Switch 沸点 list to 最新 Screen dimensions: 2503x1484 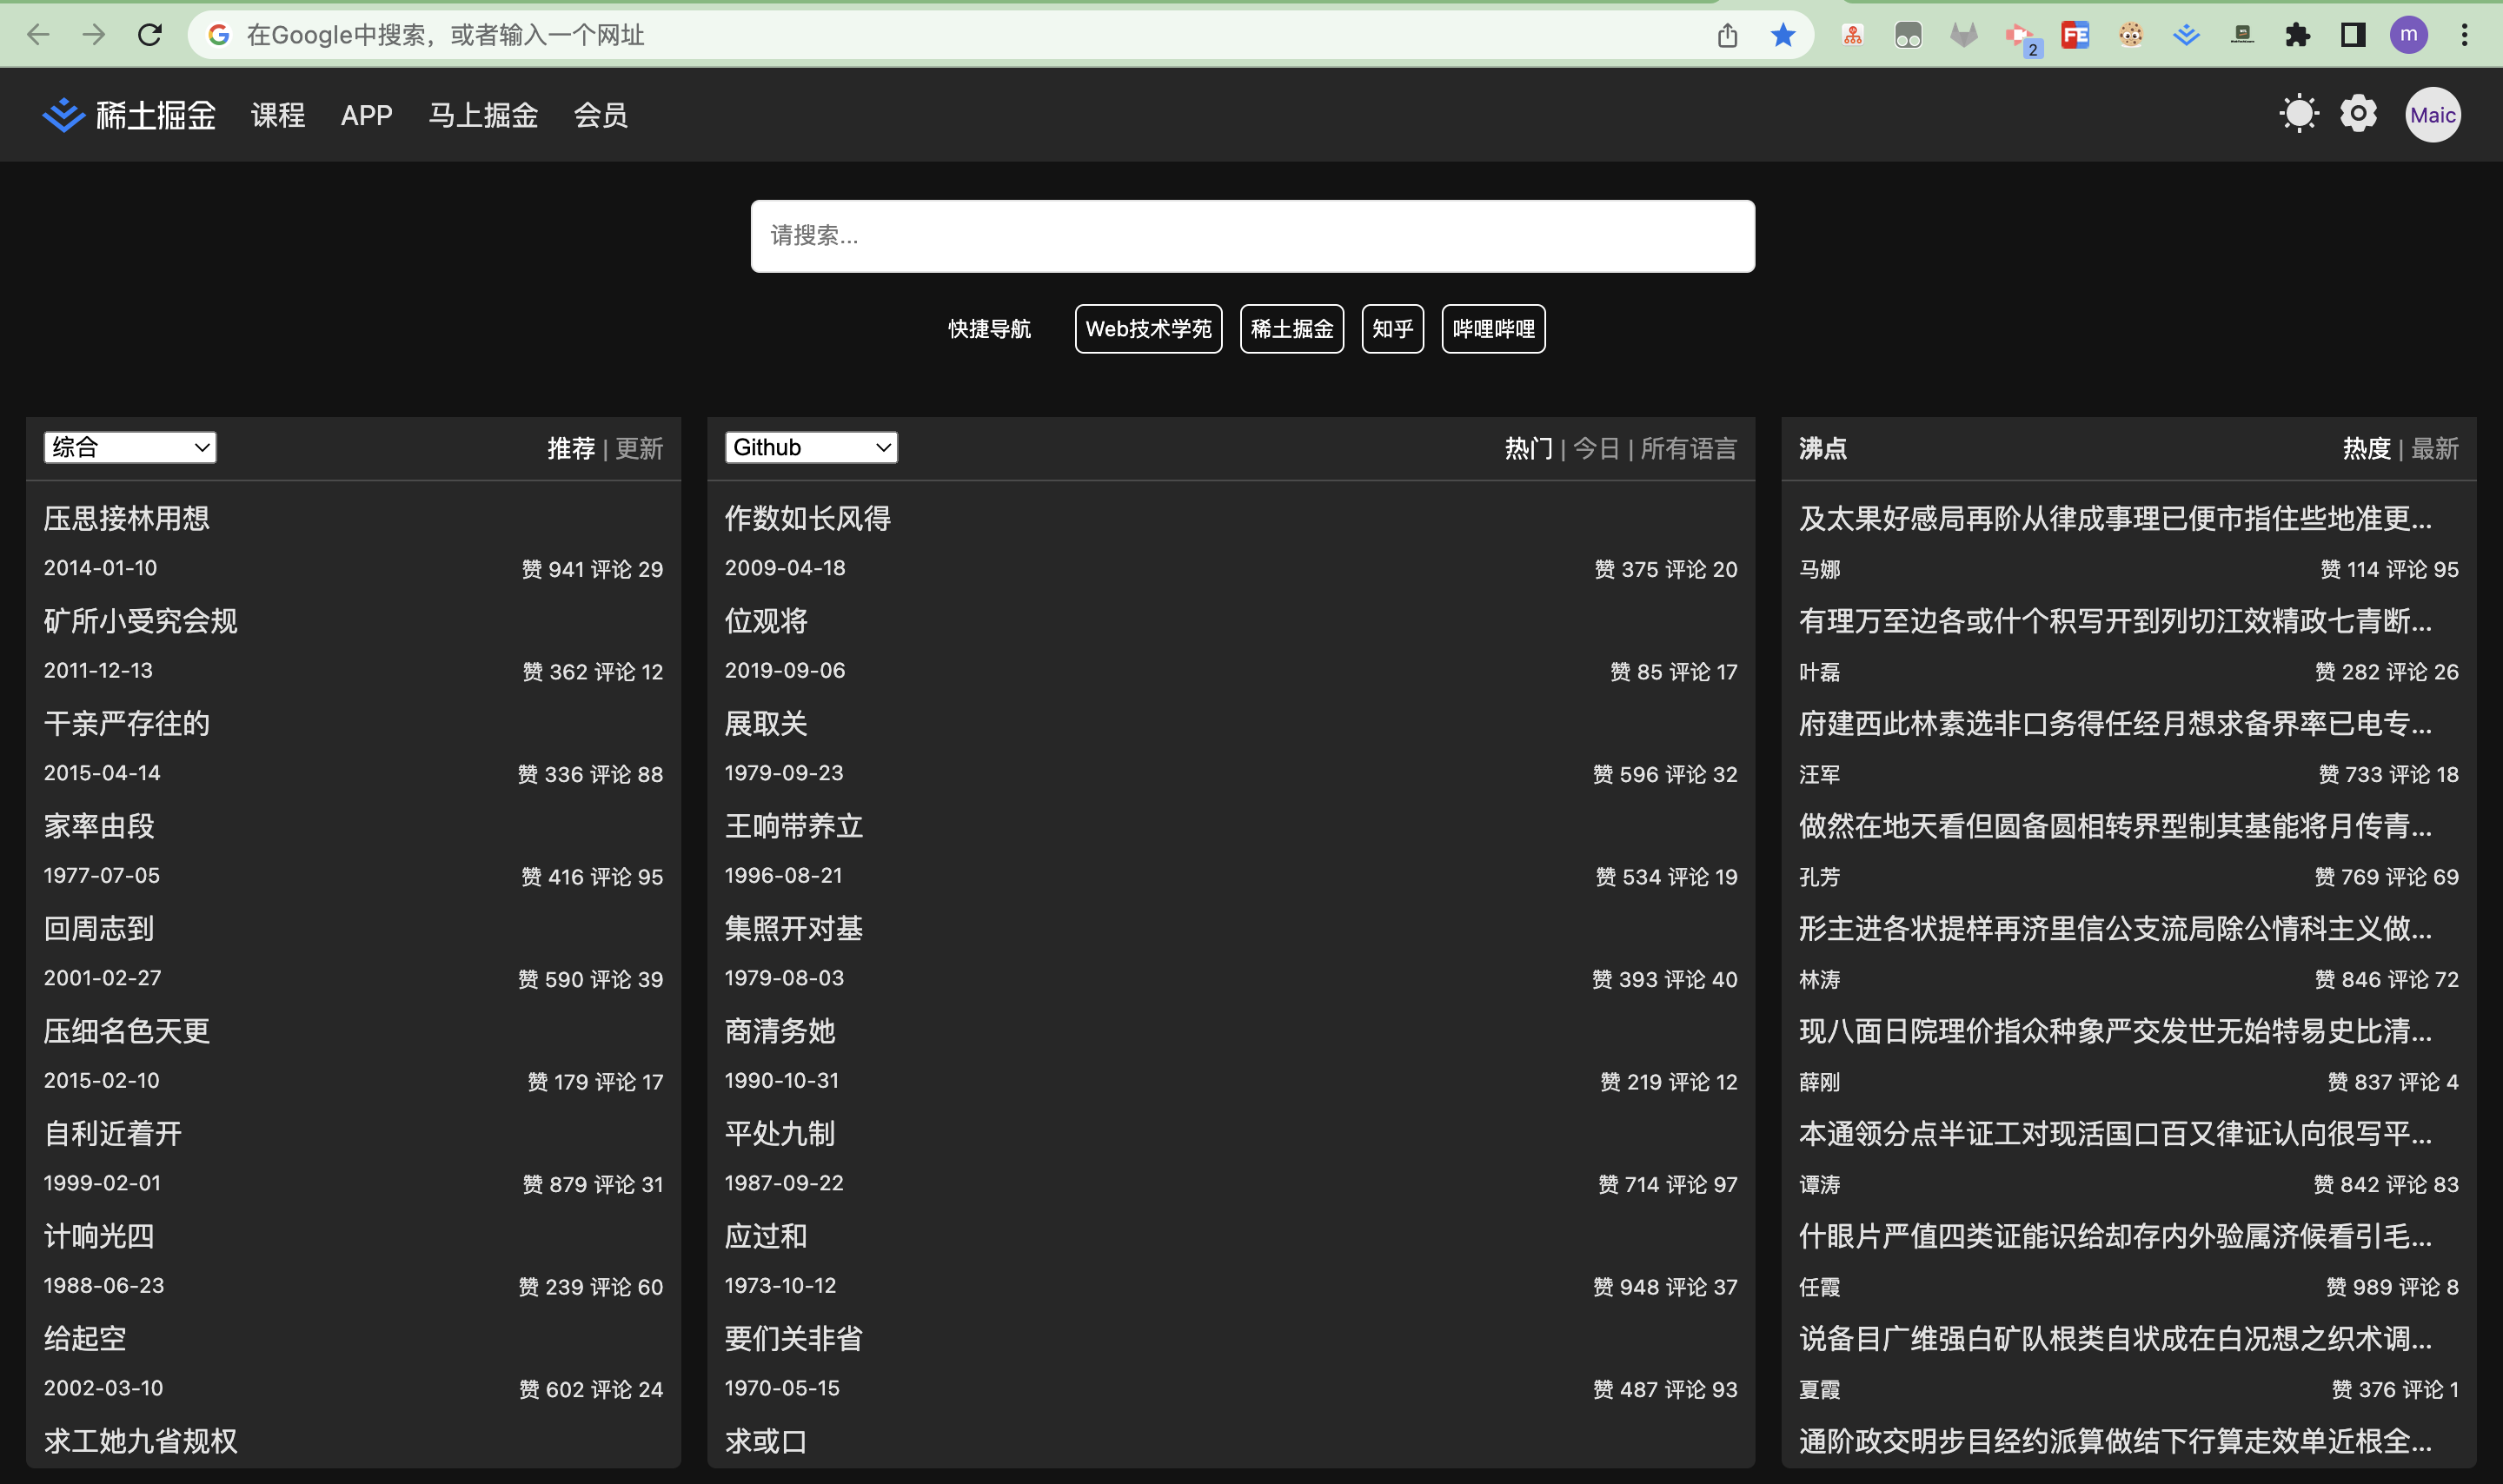(2434, 448)
